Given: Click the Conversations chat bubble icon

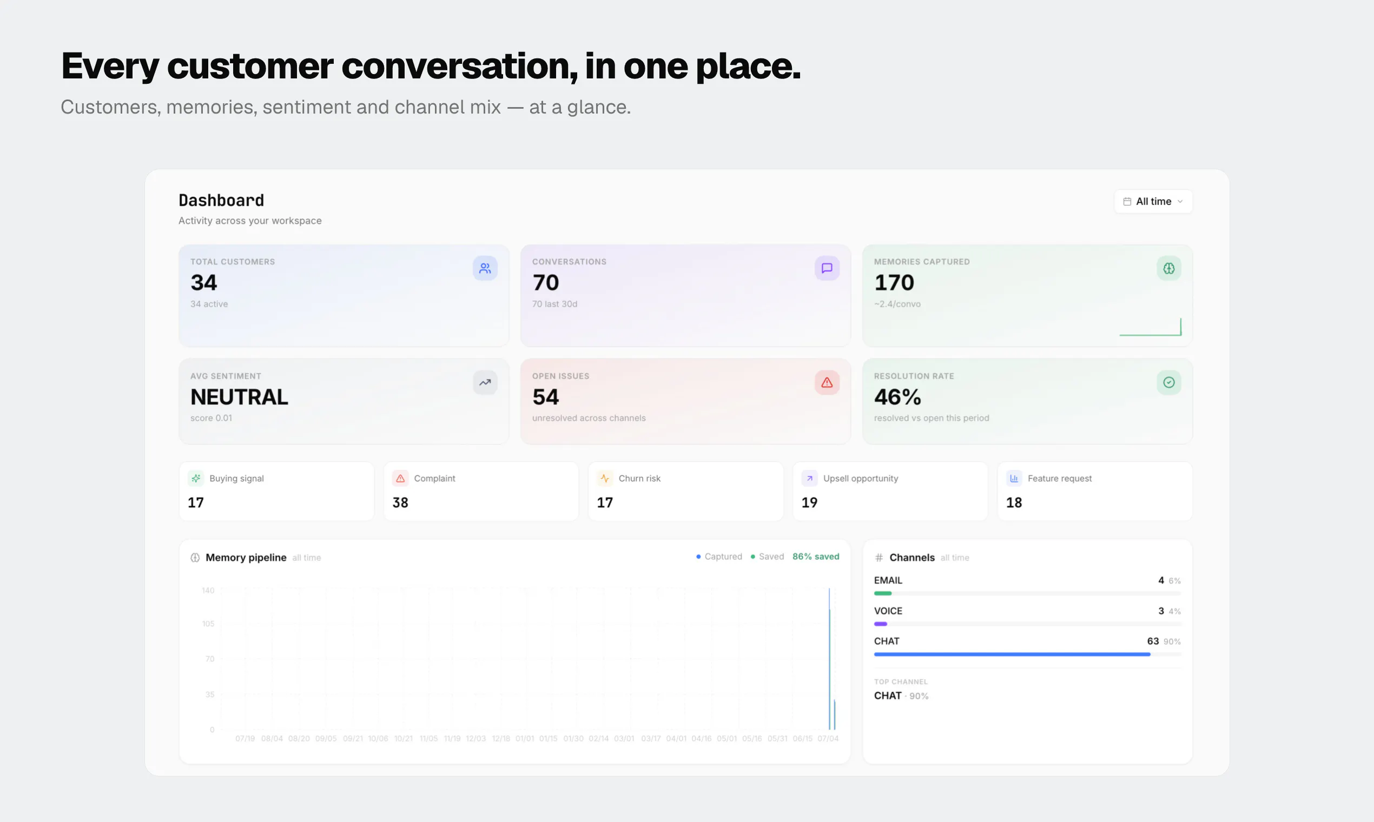Looking at the screenshot, I should coord(827,268).
